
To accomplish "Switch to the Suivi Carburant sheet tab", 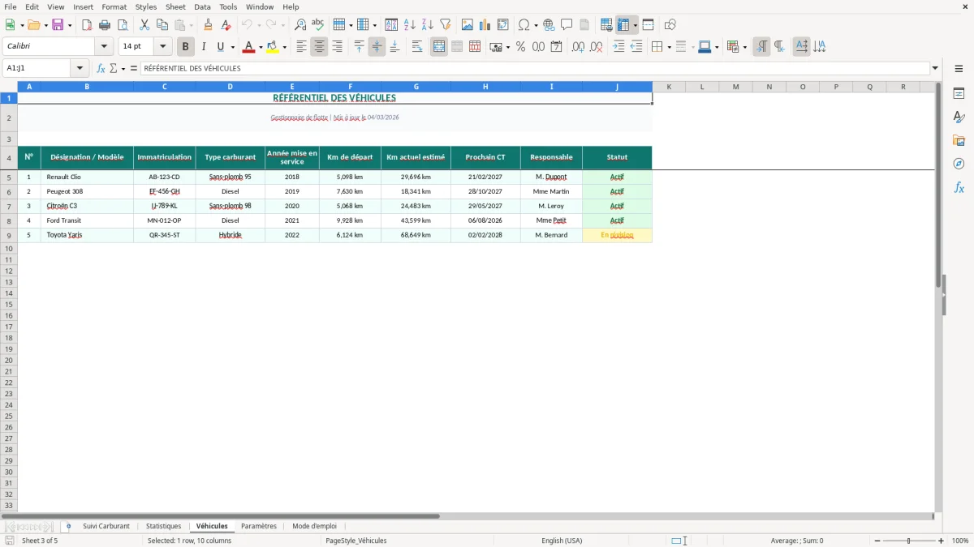I will click(x=106, y=526).
